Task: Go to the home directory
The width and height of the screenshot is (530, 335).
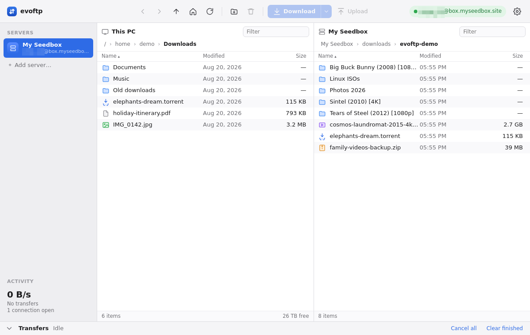Action: 193,11
